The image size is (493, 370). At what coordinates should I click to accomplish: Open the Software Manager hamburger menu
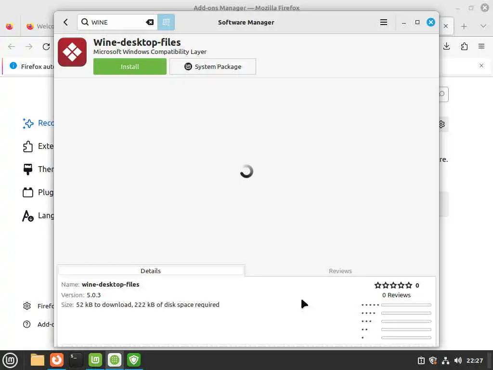coord(384,22)
